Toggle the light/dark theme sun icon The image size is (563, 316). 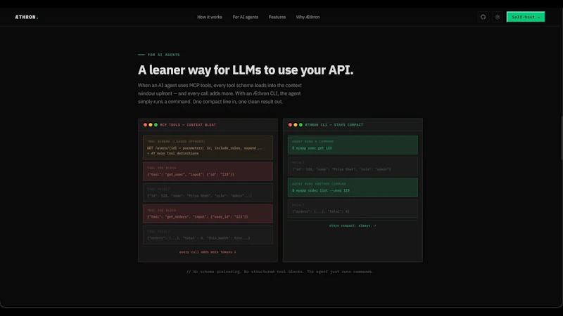tap(498, 17)
